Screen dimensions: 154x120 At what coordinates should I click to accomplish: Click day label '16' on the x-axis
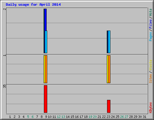click(77, 117)
